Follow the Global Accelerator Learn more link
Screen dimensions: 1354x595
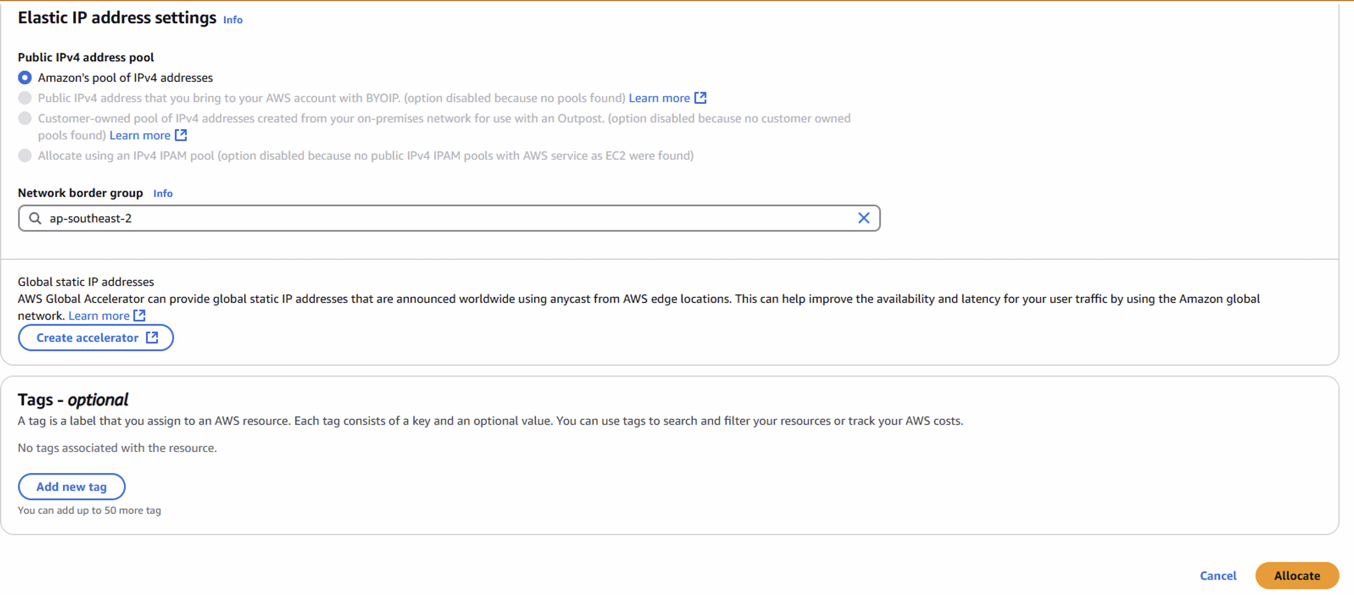(99, 315)
